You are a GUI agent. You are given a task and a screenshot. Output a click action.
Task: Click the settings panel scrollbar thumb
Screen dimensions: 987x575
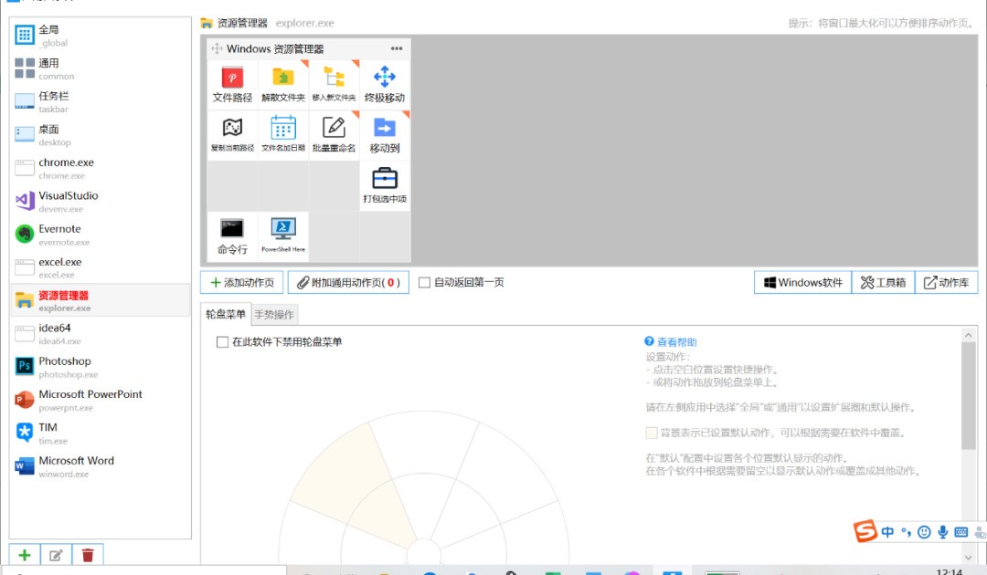click(x=968, y=396)
